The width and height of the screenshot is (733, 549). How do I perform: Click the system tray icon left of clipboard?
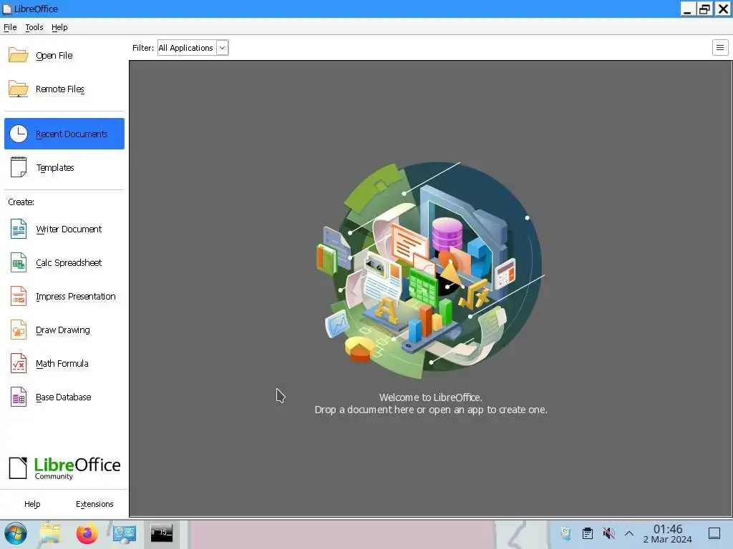(x=566, y=533)
